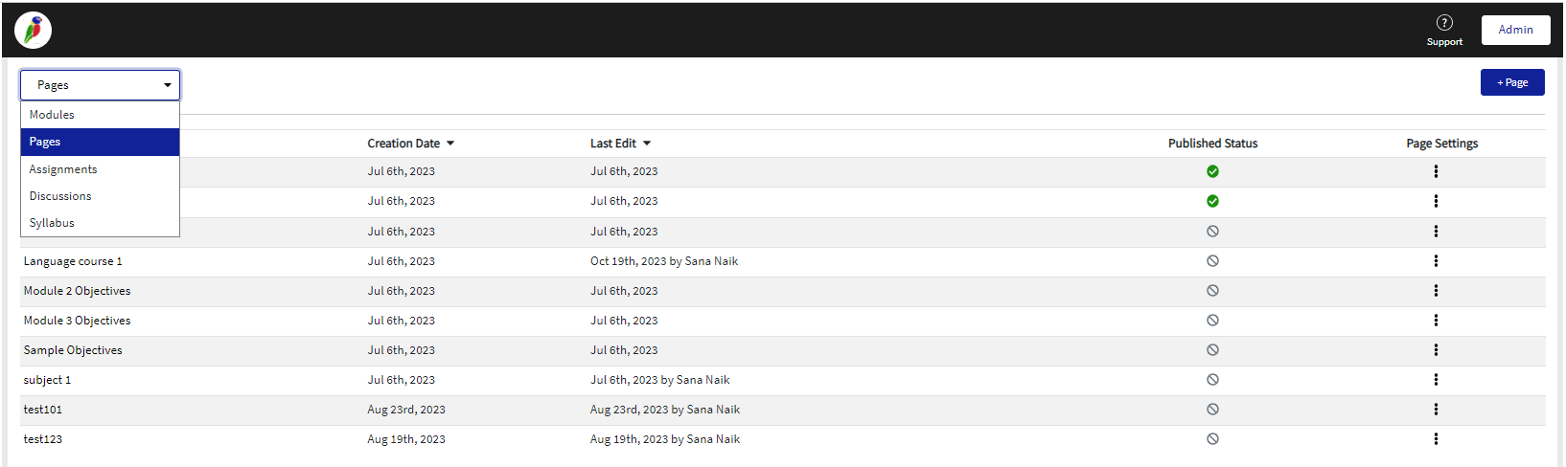1566x467 pixels.
Task: Click the Admin button
Action: (x=1515, y=30)
